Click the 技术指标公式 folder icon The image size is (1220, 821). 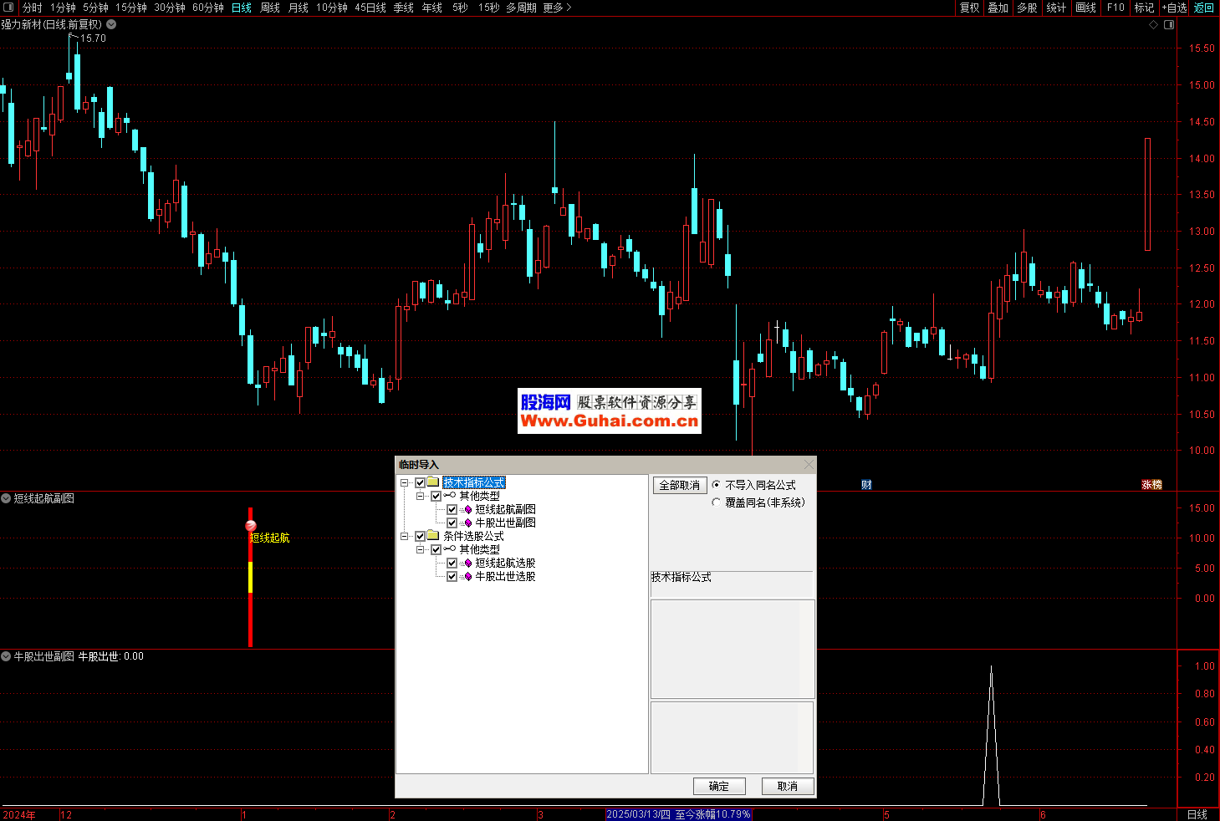(x=433, y=482)
